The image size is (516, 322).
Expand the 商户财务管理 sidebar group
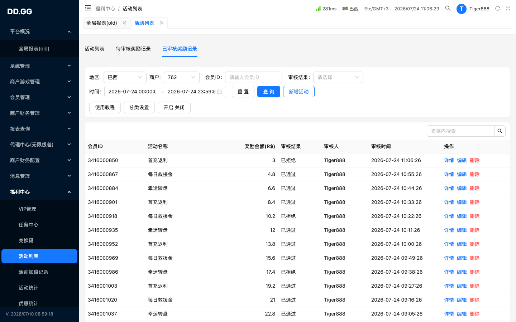39,113
